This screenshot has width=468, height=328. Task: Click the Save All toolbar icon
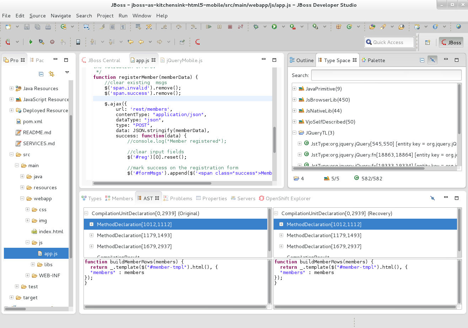[37, 27]
